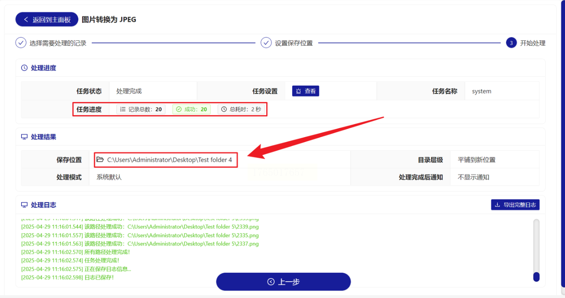The image size is (565, 298).
Task: Click the 处理日志 section heading
Action: point(43,205)
